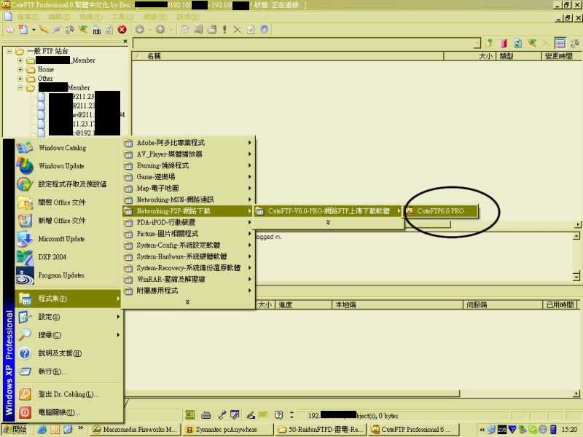This screenshot has height=437, width=583.
Task: Click the Reconnect toolbar icon
Action: click(69, 29)
